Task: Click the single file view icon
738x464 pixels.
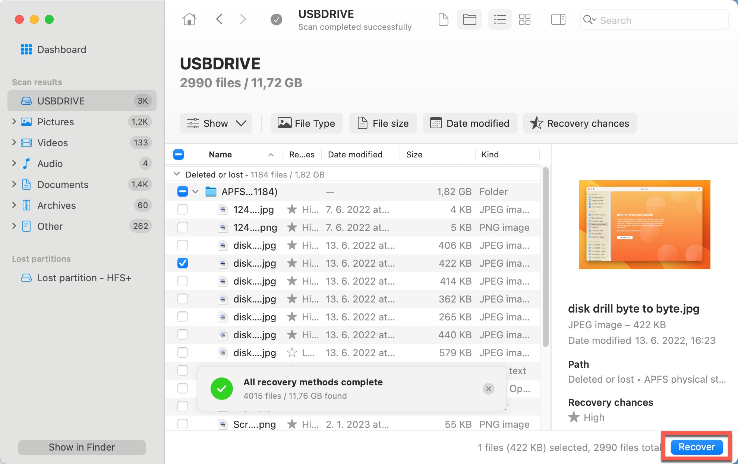Action: click(x=443, y=19)
